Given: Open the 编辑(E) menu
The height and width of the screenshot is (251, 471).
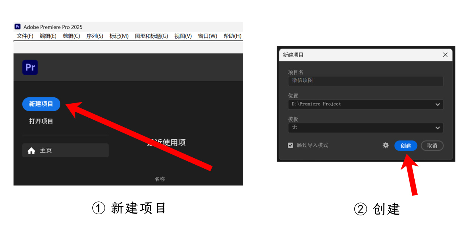Looking at the screenshot, I should point(48,36).
